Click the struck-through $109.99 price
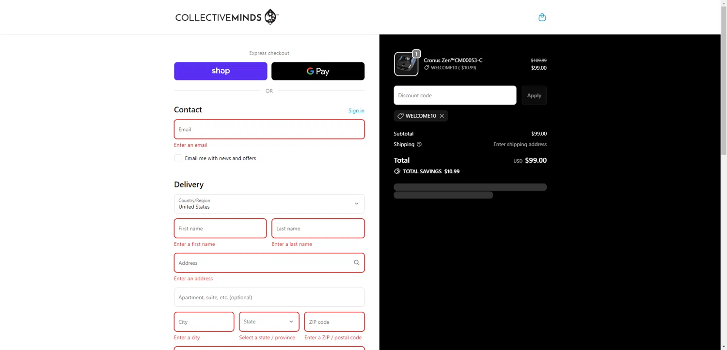727x350 pixels. point(538,61)
